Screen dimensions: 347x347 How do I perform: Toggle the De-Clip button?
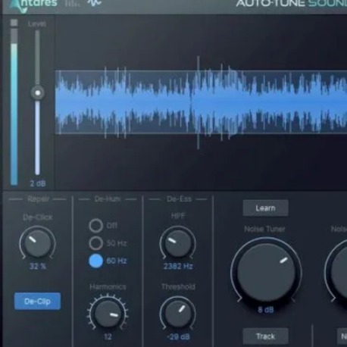click(x=37, y=301)
